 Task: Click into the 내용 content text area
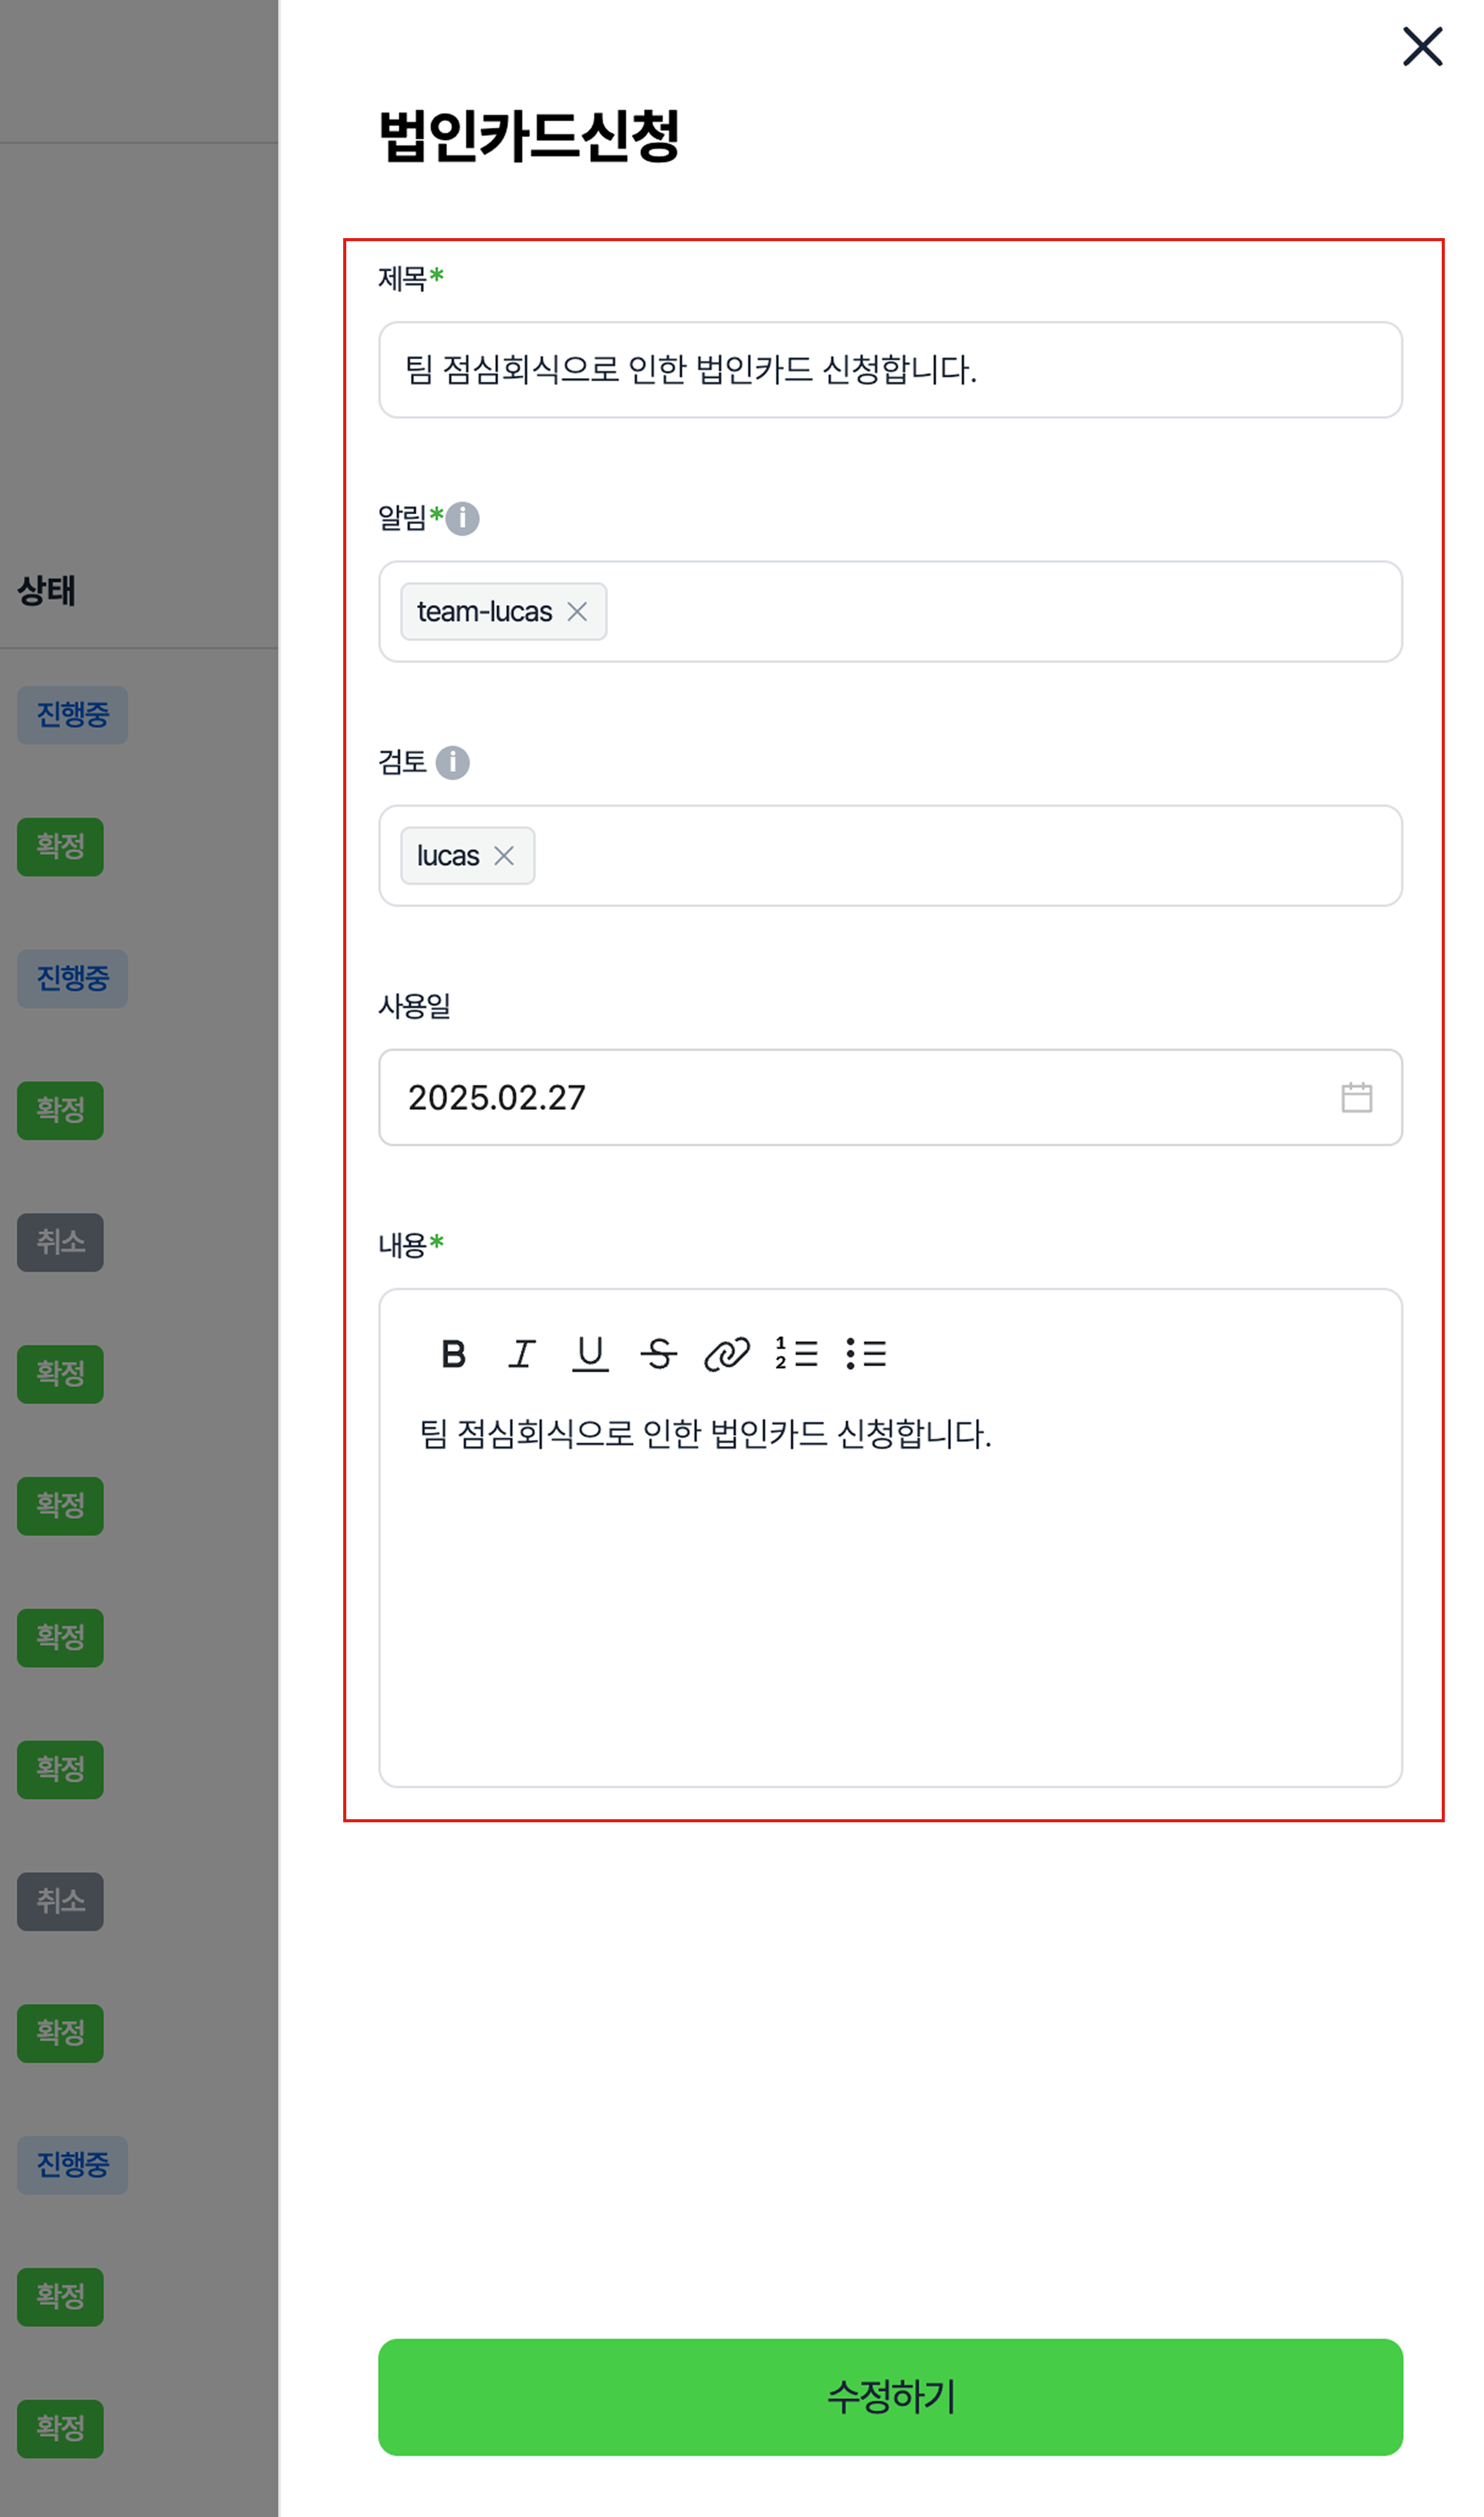click(x=889, y=1600)
